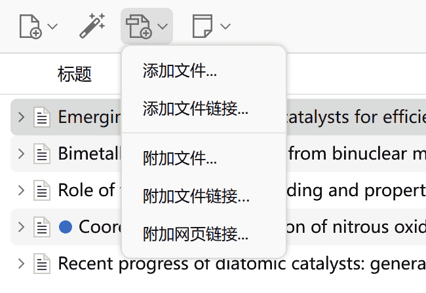This screenshot has width=426, height=293.
Task: Open the New Item dropdown arrow
Action: click(53, 26)
